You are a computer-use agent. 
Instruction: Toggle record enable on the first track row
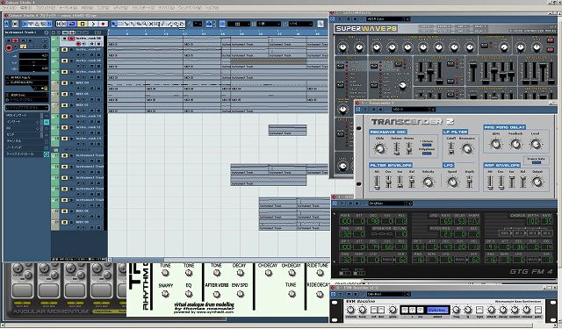(78, 43)
